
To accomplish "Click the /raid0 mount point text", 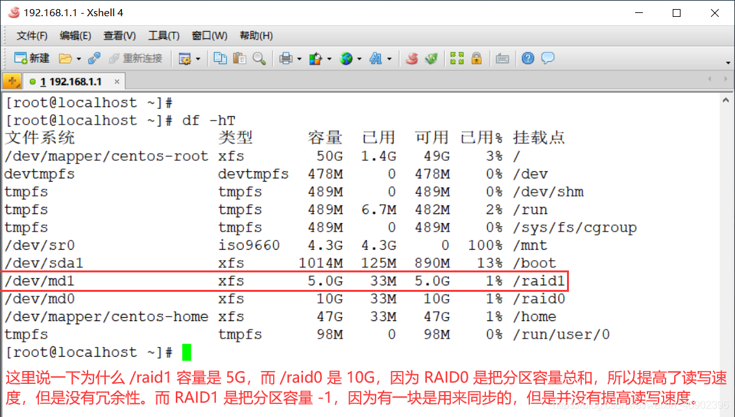I will [539, 298].
